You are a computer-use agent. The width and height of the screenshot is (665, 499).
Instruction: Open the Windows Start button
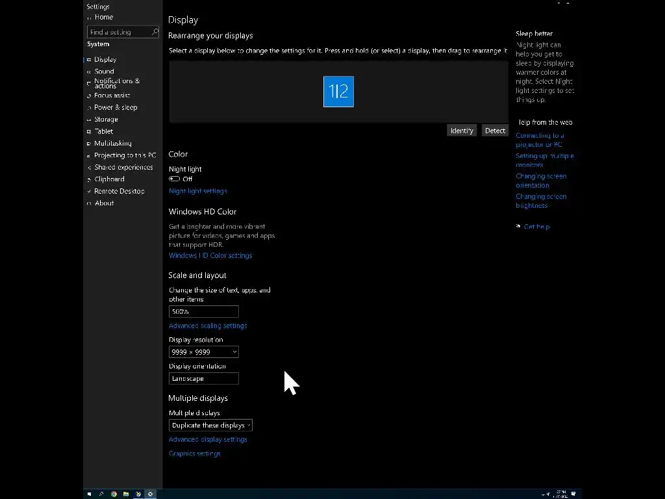click(89, 494)
